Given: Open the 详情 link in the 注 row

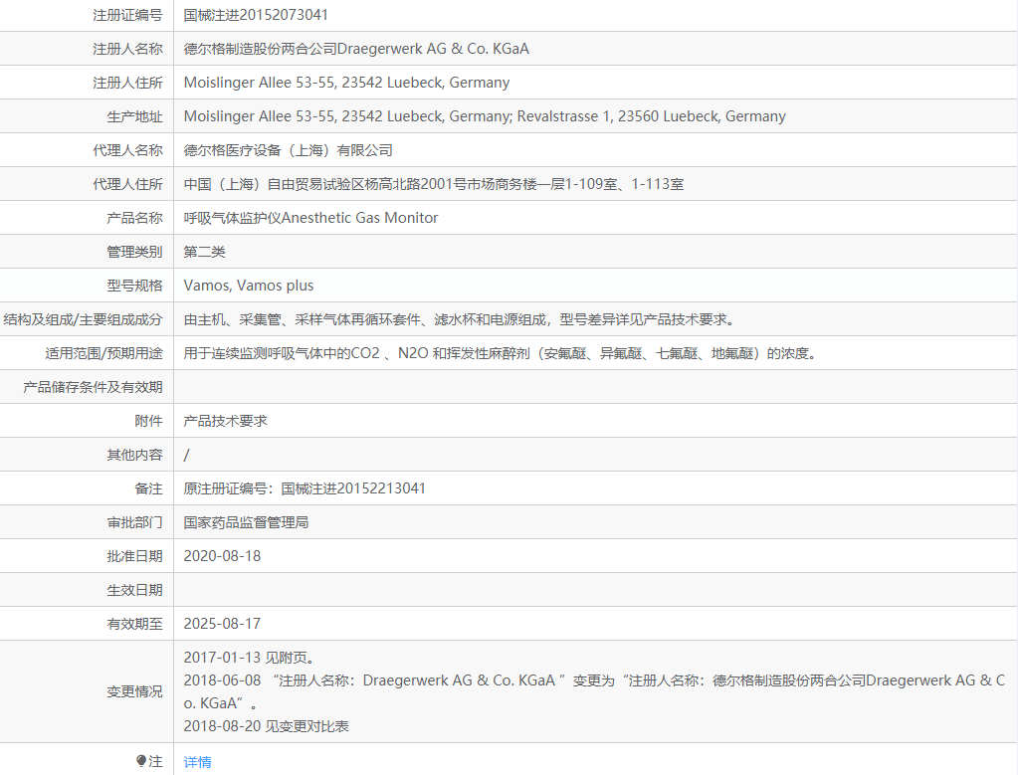Looking at the screenshot, I should click(x=197, y=761).
